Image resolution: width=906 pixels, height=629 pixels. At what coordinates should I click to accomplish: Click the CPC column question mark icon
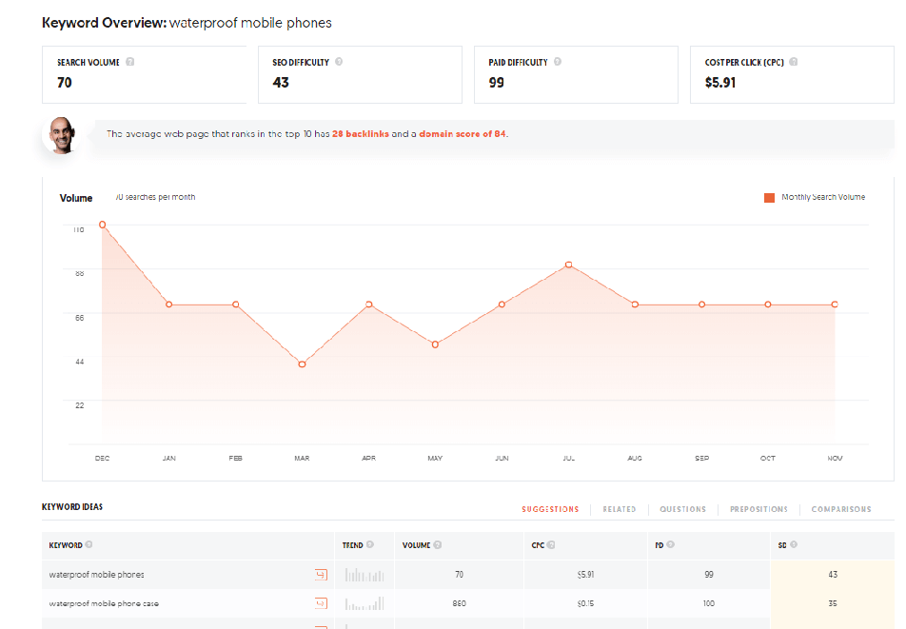pos(553,545)
